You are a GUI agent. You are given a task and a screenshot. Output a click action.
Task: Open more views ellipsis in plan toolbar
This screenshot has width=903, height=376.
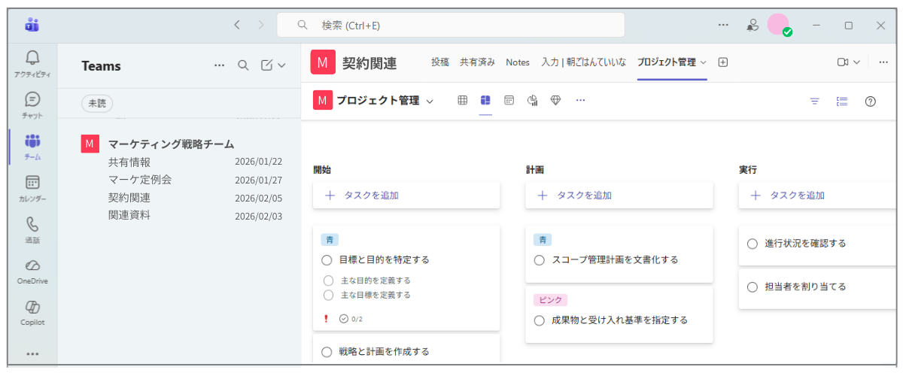(580, 100)
